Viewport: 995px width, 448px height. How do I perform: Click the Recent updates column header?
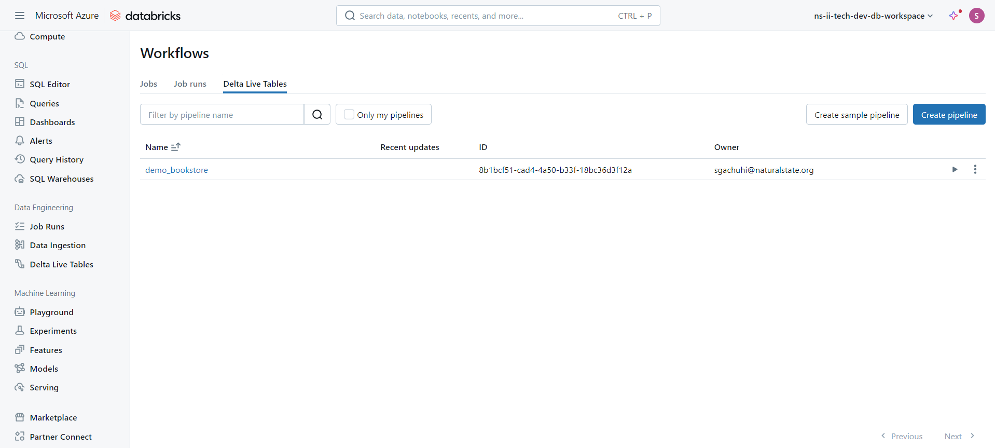(410, 147)
